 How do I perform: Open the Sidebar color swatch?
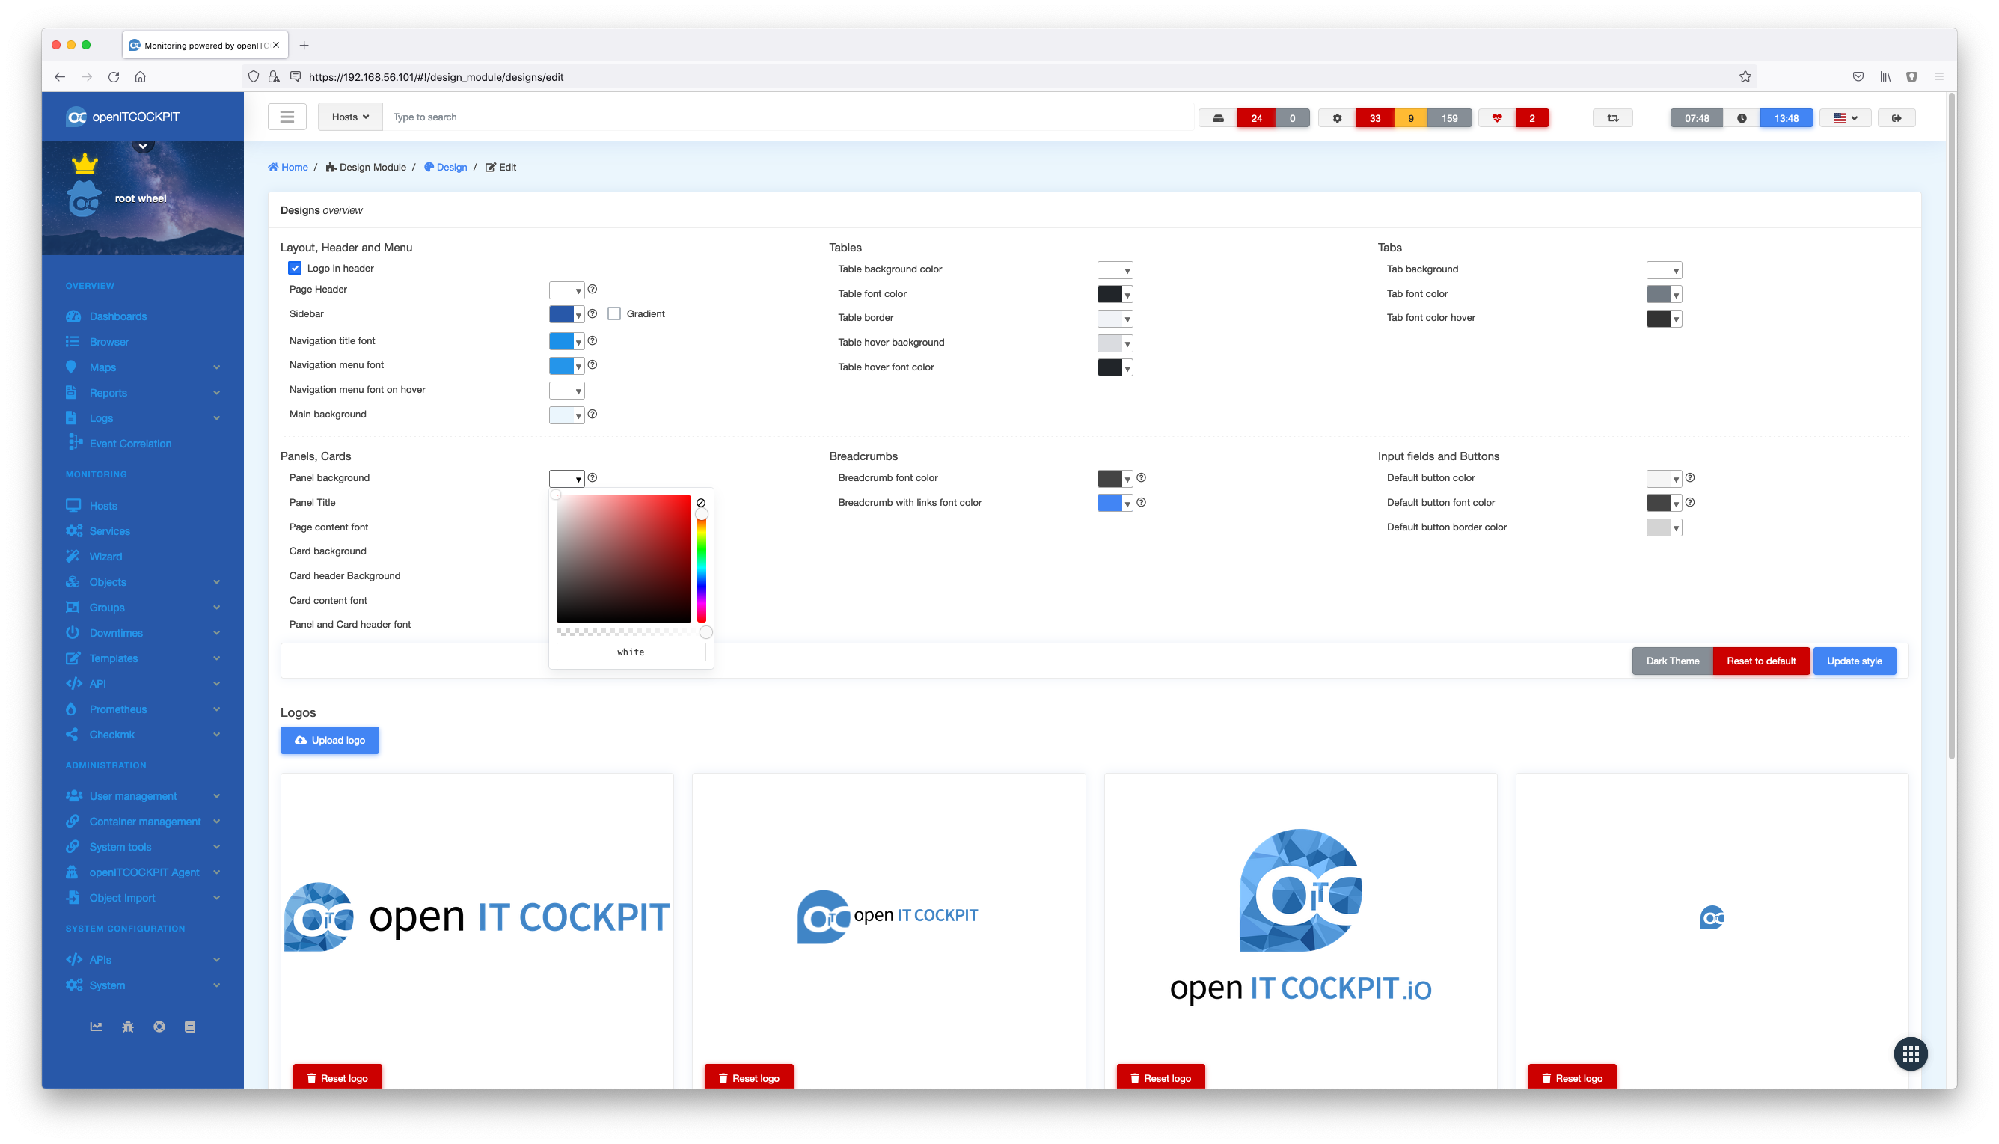tap(566, 314)
